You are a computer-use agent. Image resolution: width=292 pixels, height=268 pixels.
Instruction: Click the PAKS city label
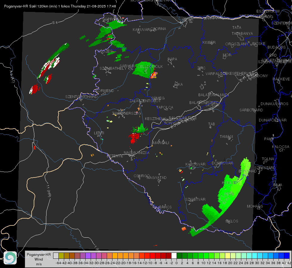pyautogui.click(x=269, y=139)
